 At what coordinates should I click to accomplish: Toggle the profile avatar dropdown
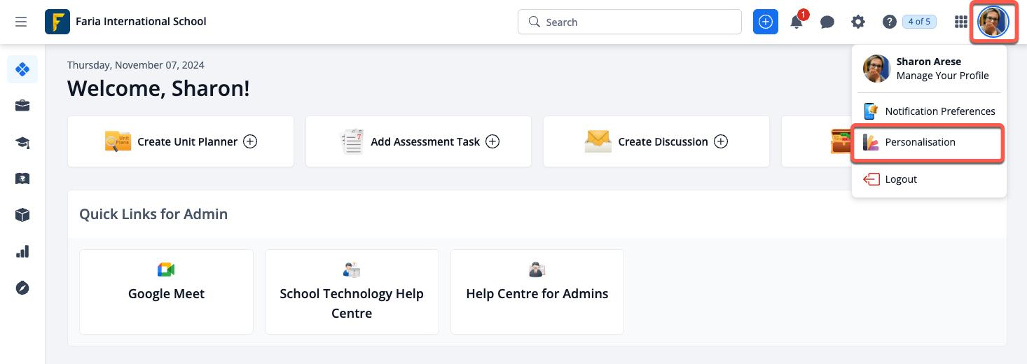coord(993,22)
